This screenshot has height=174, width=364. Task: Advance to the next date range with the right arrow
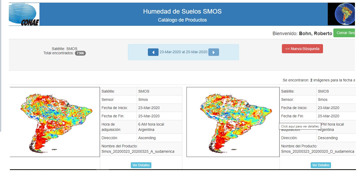tap(214, 52)
